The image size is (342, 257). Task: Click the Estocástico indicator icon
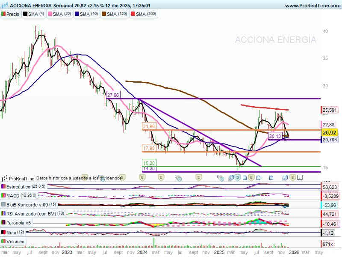click(3, 187)
